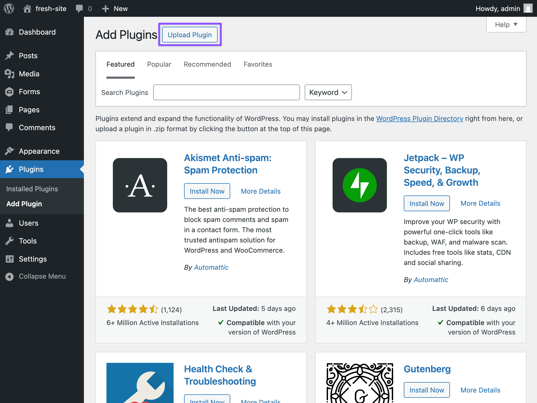Switch to the Popular tab
Viewport: 537px width, 403px height.
pyautogui.click(x=159, y=64)
